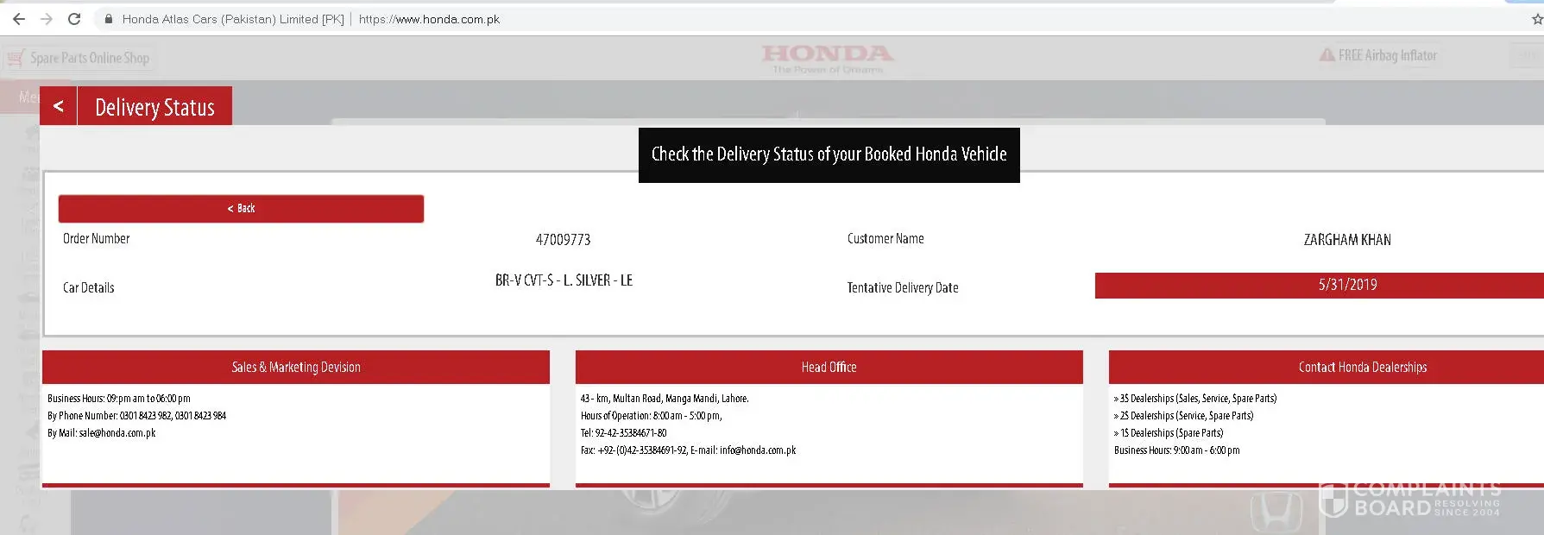The height and width of the screenshot is (535, 1544).
Task: Bookmark this page with the star icon
Action: [1536, 19]
